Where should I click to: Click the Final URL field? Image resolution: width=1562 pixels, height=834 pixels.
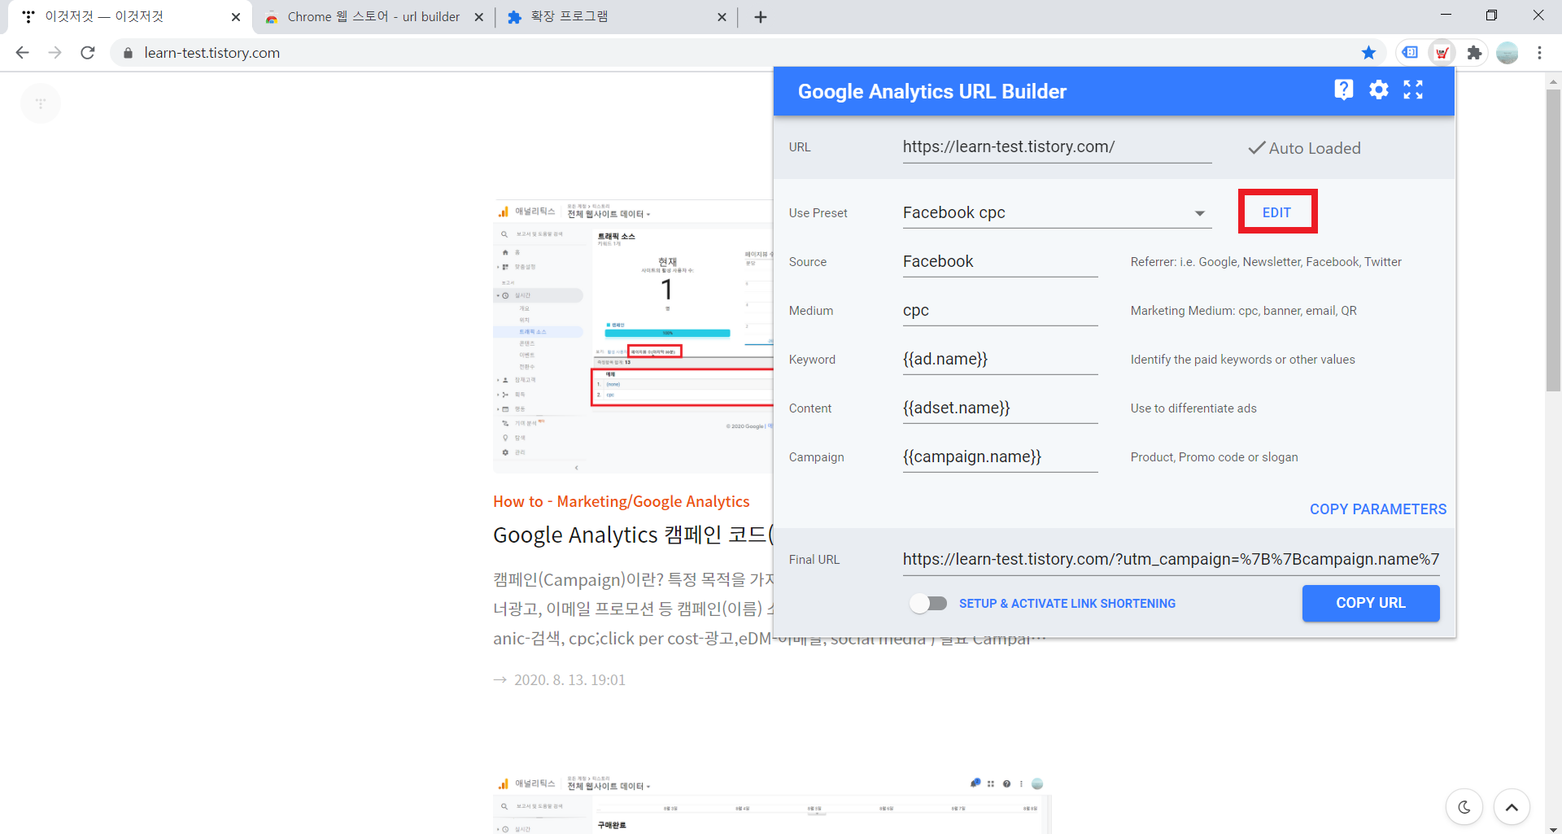pos(1171,560)
